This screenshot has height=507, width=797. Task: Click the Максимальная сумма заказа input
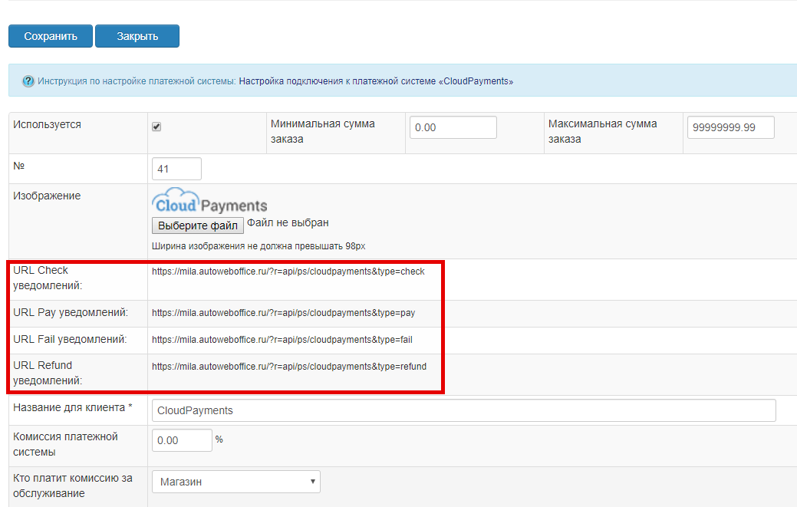[x=730, y=127]
